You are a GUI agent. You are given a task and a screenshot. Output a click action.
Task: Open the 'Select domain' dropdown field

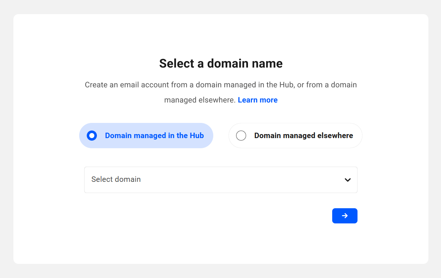coord(221,180)
